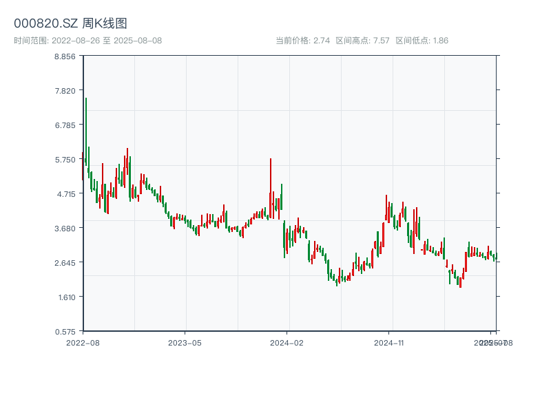The image size is (551, 413).
Task: Click y-axis value 4.715
Action: pyautogui.click(x=66, y=194)
